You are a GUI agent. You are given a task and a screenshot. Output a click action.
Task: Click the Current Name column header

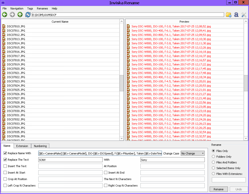60,22
